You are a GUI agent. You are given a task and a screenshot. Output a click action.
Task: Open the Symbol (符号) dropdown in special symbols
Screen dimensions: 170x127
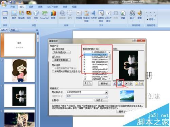151,19
